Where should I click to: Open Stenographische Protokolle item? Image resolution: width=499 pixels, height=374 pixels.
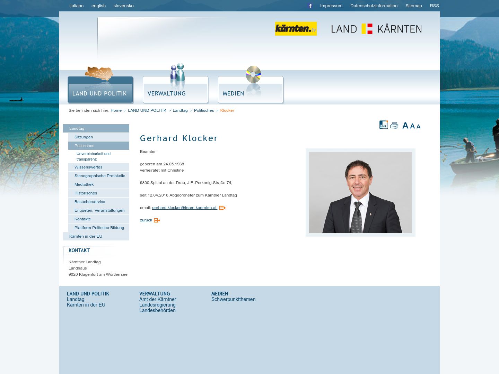point(99,176)
